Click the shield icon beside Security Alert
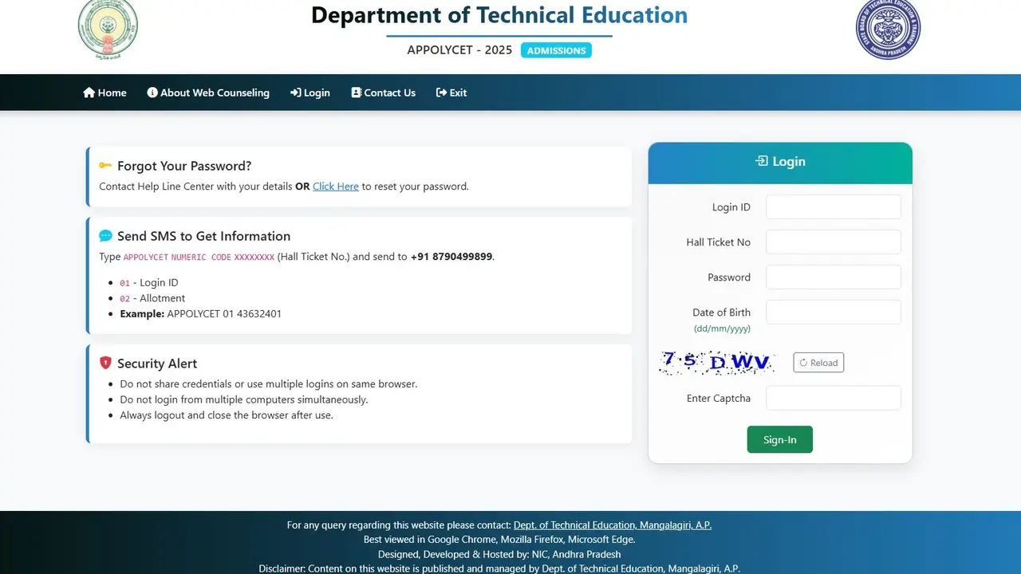 [x=105, y=363]
